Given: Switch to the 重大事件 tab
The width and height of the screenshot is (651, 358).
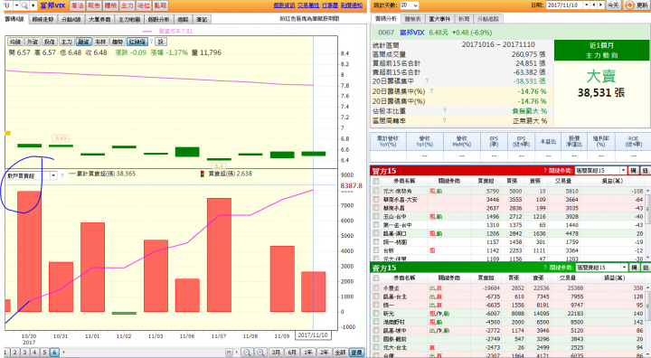Looking at the screenshot, I should [x=439, y=19].
